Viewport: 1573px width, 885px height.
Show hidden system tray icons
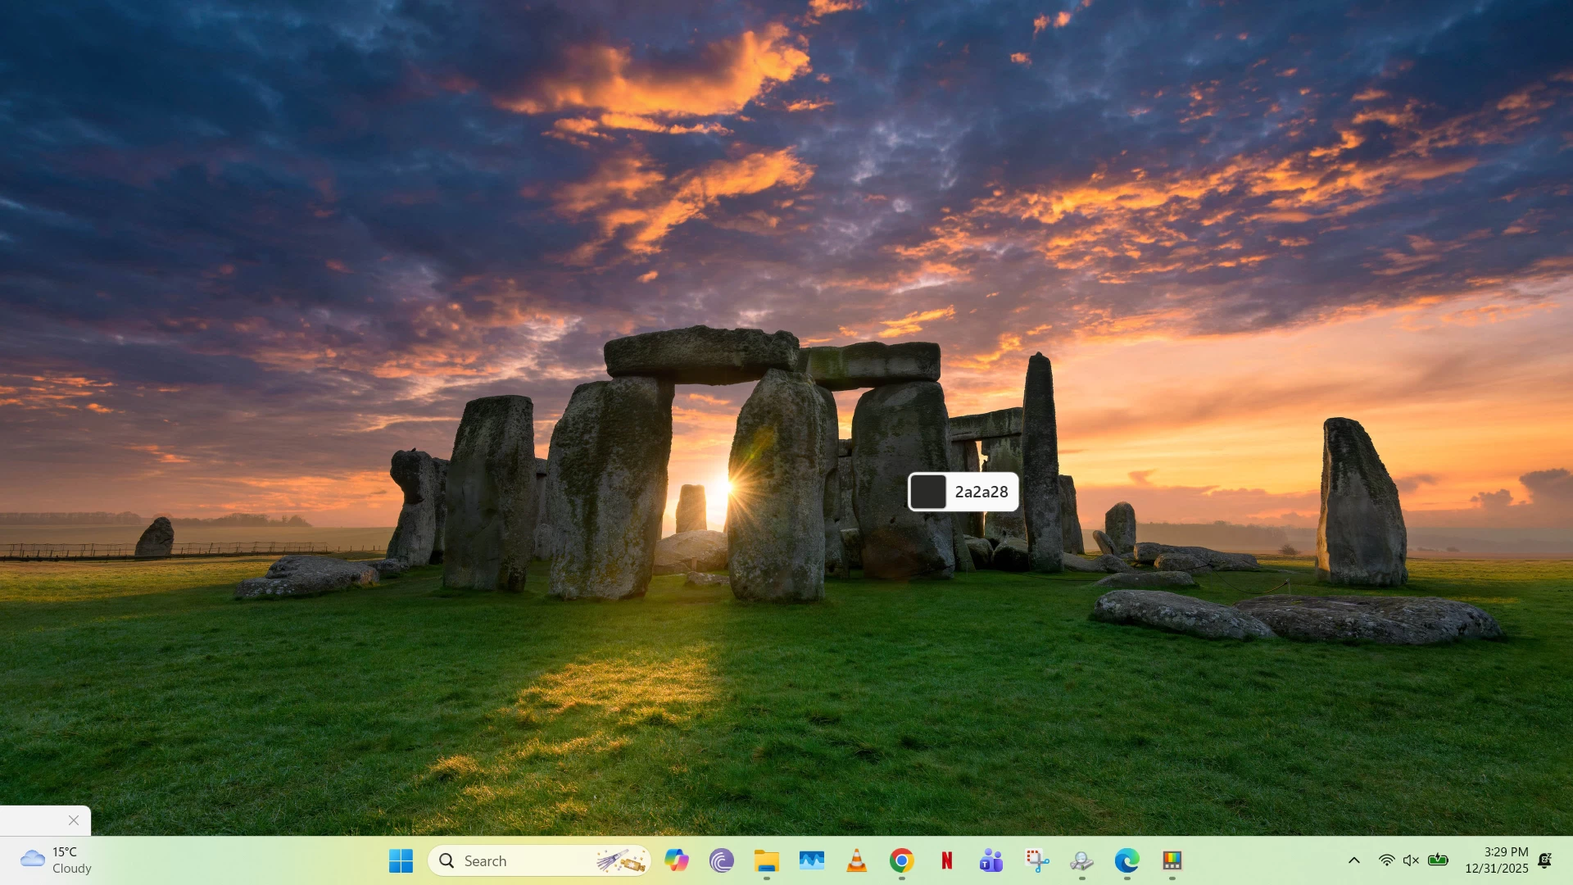(1354, 860)
